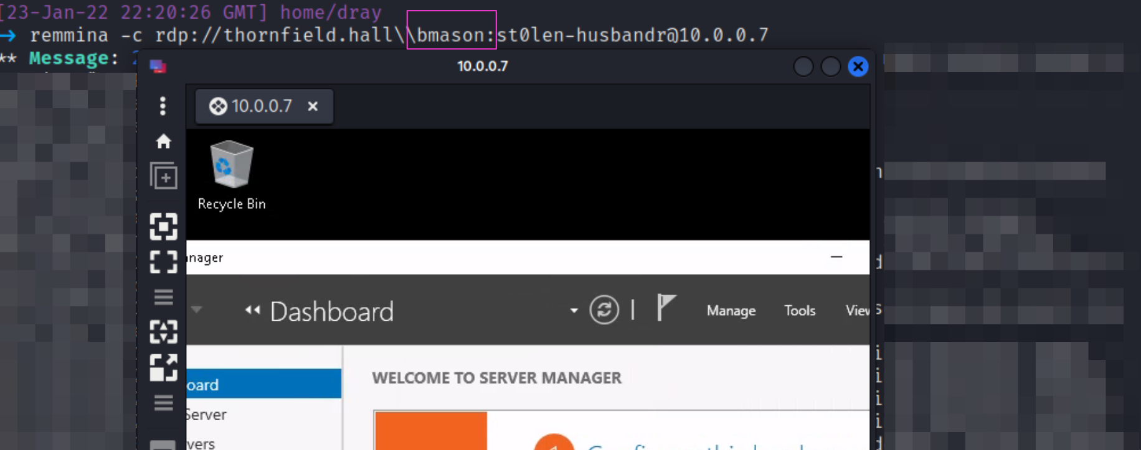The image size is (1141, 450).
Task: Toggle the scaled mode icon
Action: point(163,332)
